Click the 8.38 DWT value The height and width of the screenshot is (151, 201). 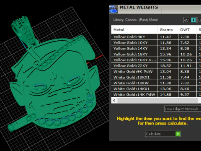pos(185,72)
